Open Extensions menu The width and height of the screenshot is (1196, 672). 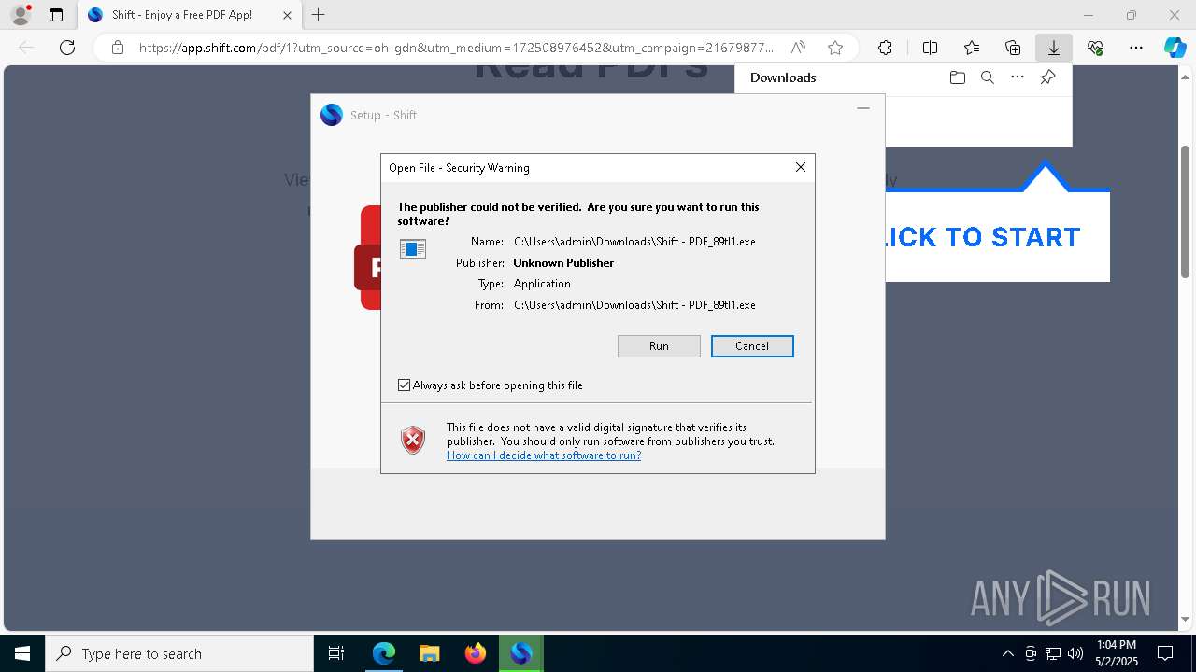pyautogui.click(x=885, y=48)
